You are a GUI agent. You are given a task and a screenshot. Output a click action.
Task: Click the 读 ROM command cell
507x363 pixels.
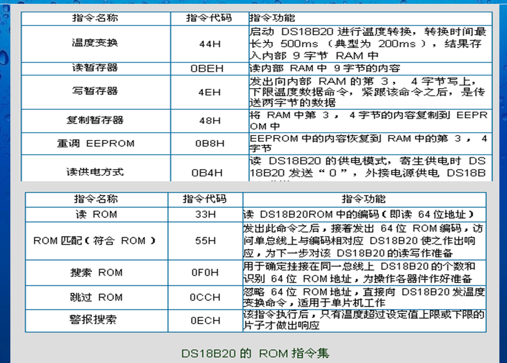(95, 214)
